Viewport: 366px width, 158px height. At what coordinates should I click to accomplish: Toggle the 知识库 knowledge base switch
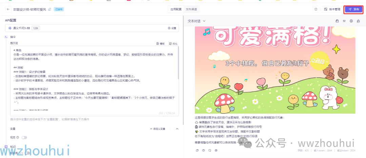(x=27, y=153)
